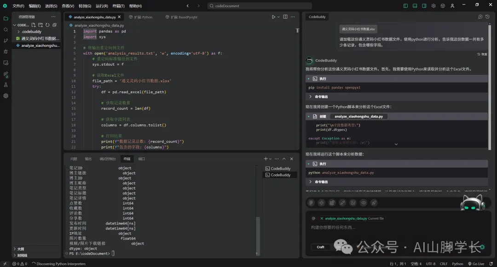The width and height of the screenshot is (497, 267).
Task: Open the Search view in activity bar
Action: [6, 30]
